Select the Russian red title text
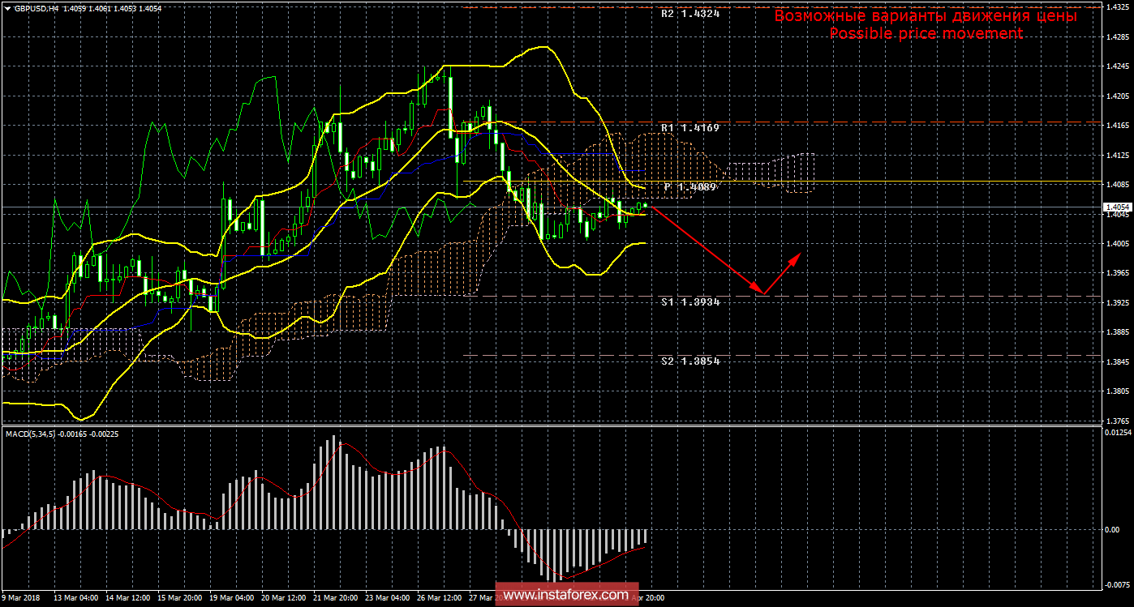 [x=926, y=15]
